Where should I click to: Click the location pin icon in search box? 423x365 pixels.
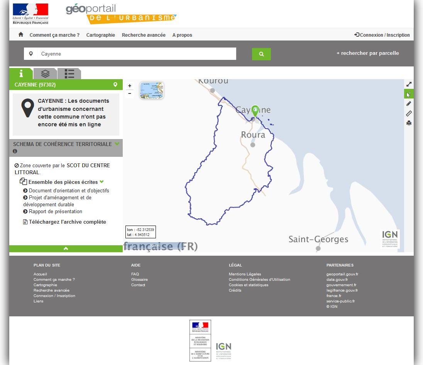pyautogui.click(x=31, y=54)
